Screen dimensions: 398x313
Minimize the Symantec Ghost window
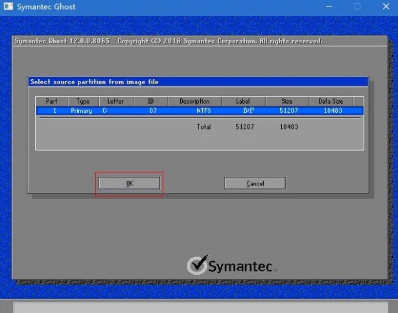pyautogui.click(x=329, y=6)
